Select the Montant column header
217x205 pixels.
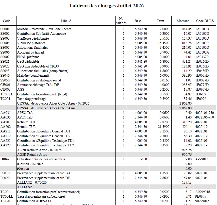pos(182,21)
